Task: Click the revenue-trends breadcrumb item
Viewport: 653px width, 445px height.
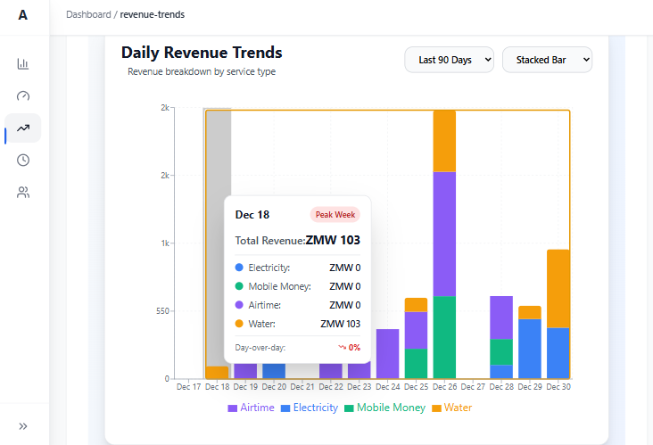Action: [x=152, y=14]
